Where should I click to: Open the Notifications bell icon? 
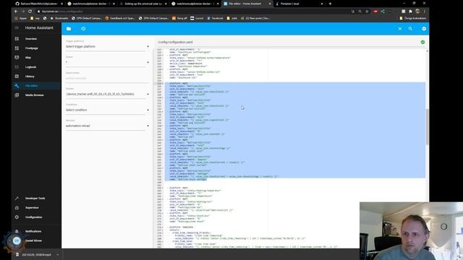click(x=17, y=231)
